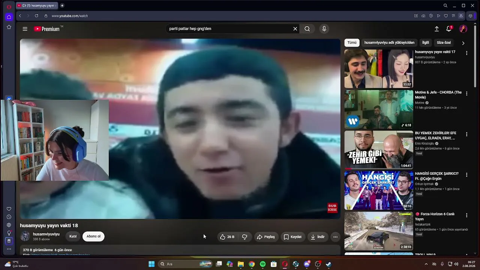Open the YouTube guide hamburger menu

point(25,29)
